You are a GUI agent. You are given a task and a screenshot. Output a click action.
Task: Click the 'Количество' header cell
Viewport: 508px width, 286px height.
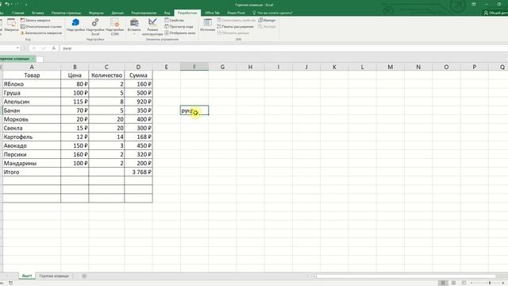106,75
